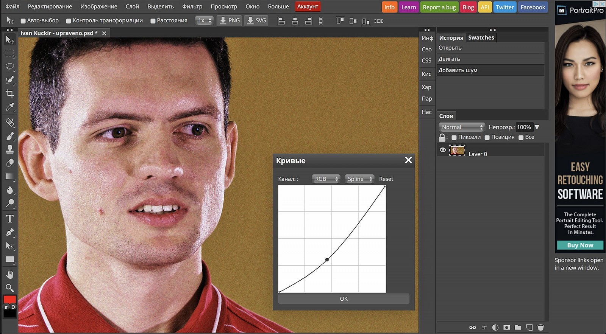Viewport: 606px width, 334px height.
Task: Delete layer with trash icon
Action: 540,327
